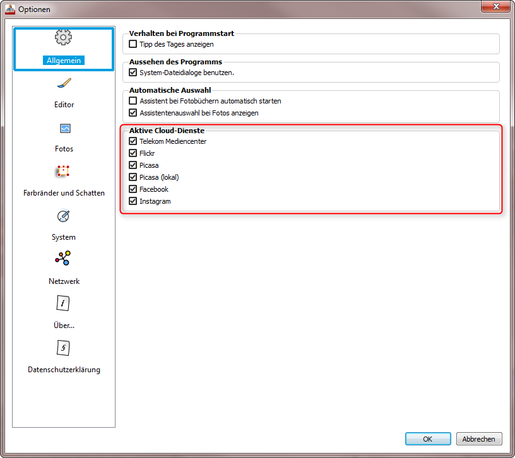Switch to the Editor label
The width and height of the screenshot is (515, 458).
(x=64, y=104)
